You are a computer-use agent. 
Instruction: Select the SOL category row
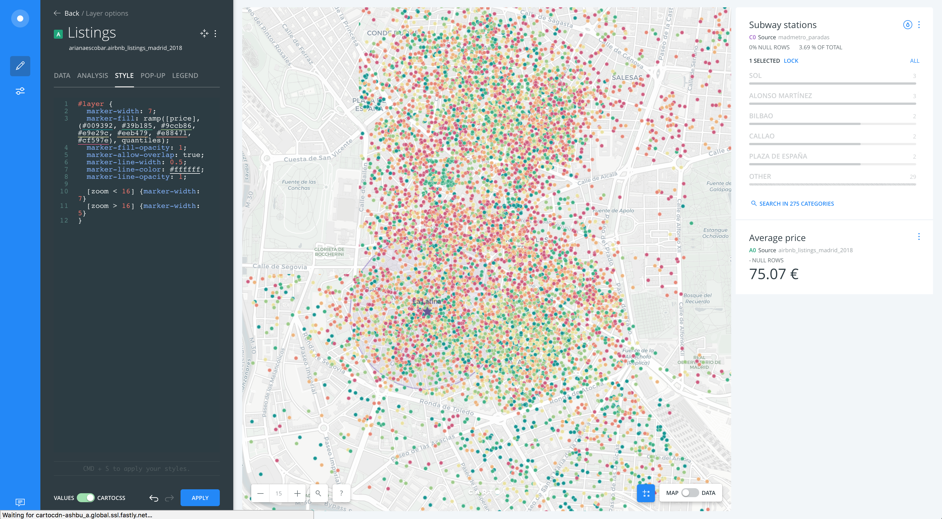pos(833,78)
